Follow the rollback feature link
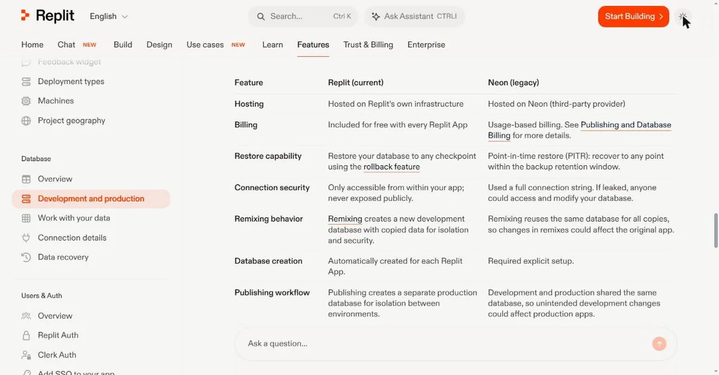Image resolution: width=719 pixels, height=375 pixels. click(x=392, y=167)
